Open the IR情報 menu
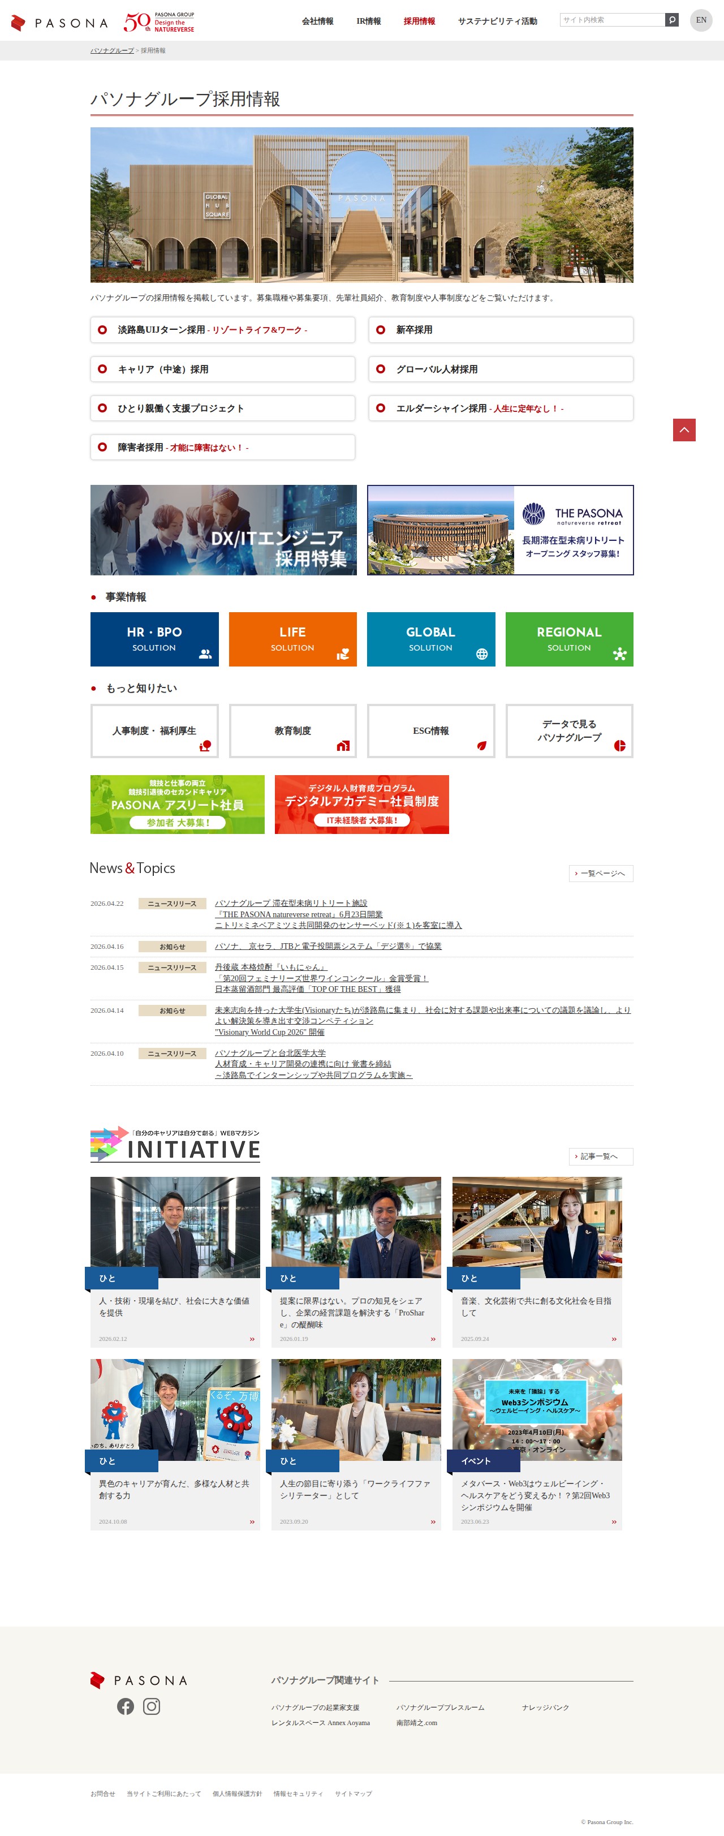Image resolution: width=724 pixels, height=1836 pixels. coord(368,22)
